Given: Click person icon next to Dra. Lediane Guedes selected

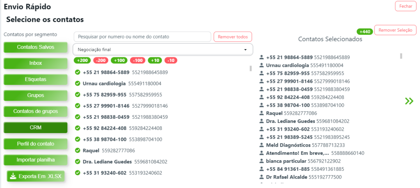Looking at the screenshot, I should click(262, 121).
